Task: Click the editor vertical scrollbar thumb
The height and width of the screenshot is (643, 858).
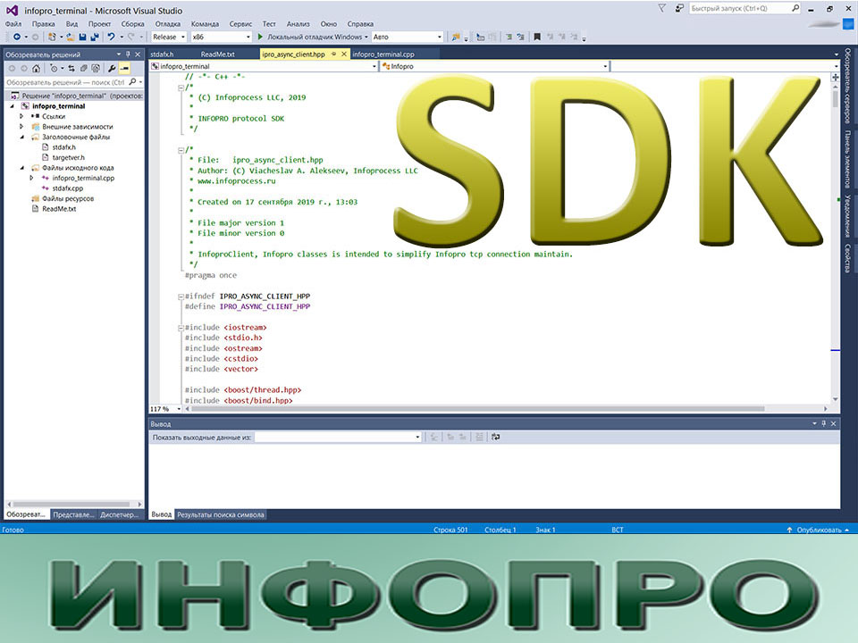Action: click(835, 99)
